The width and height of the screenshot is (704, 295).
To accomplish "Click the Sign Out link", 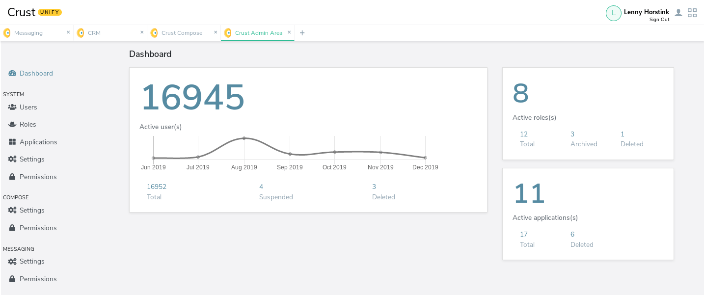I will coord(659,20).
